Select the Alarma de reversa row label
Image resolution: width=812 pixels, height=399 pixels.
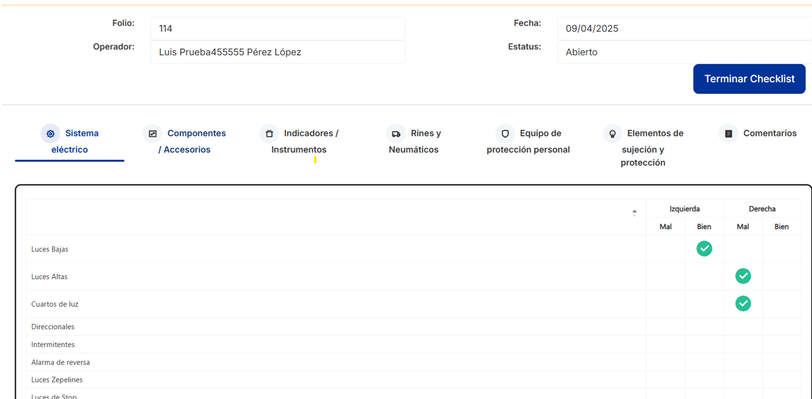[61, 363]
